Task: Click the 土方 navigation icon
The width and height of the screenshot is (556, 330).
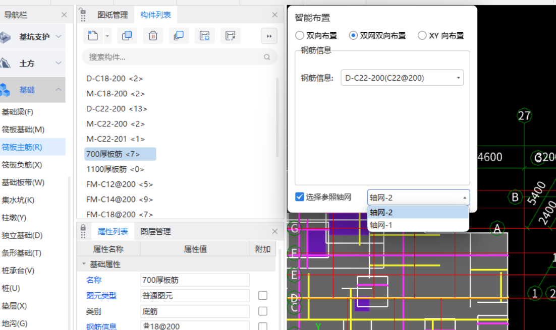Action: tap(6, 63)
